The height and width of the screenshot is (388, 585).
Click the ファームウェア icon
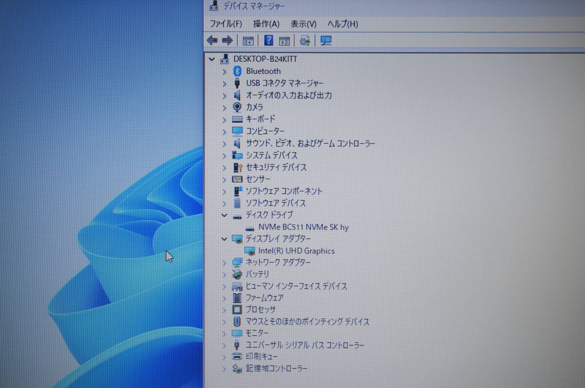point(237,298)
